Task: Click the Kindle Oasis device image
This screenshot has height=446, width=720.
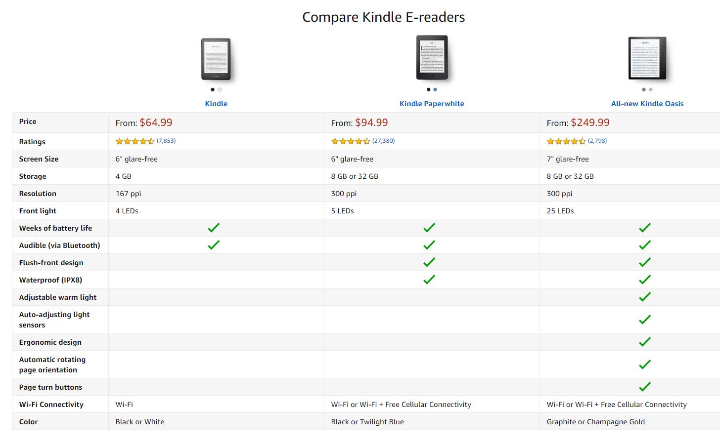Action: [x=648, y=58]
